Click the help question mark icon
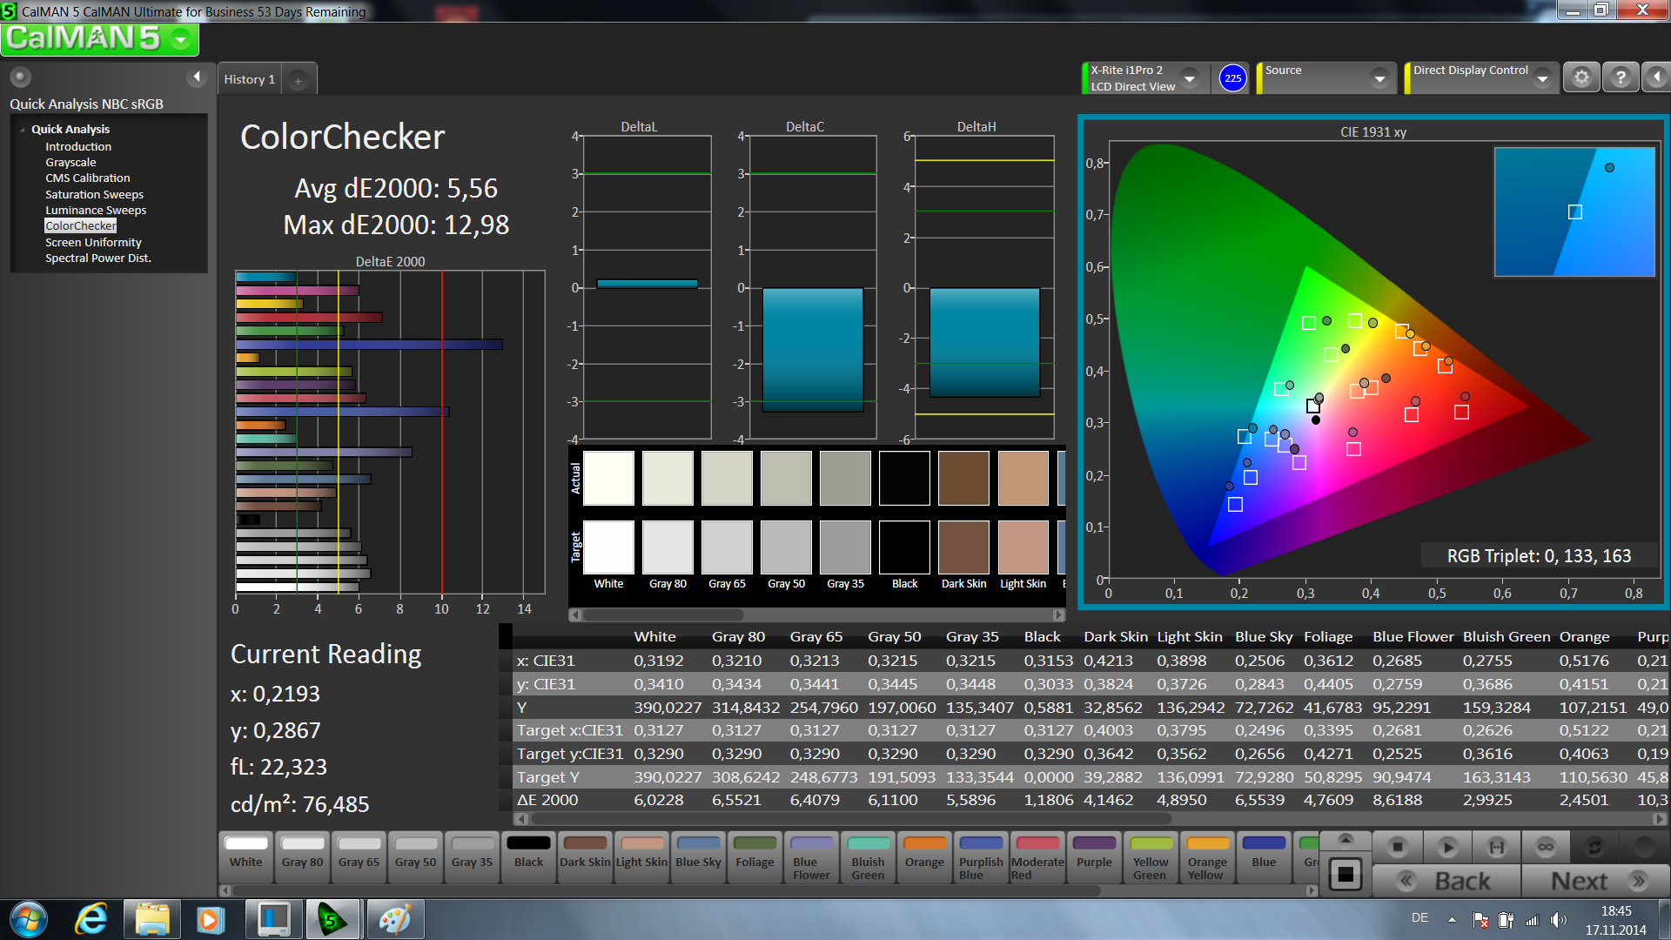Image resolution: width=1671 pixels, height=940 pixels. click(1620, 77)
